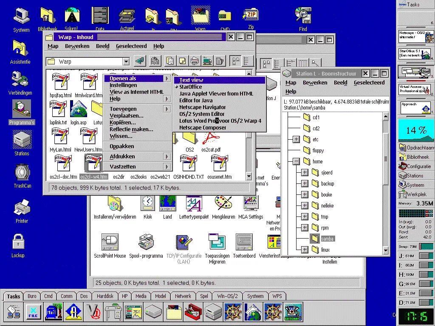Choose Netscape Navigator in open-as submenu
435x326 pixels.
point(220,107)
